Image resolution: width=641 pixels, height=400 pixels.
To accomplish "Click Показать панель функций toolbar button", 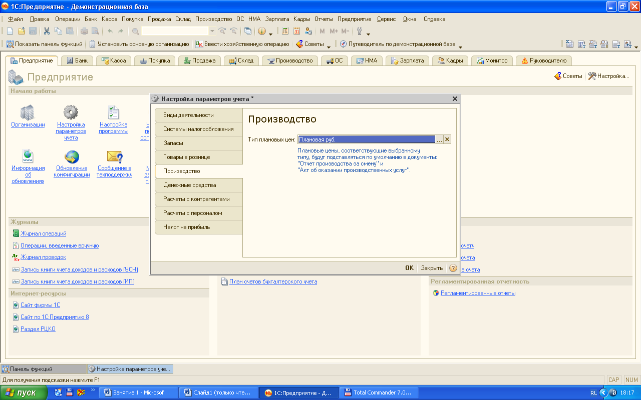I will pyautogui.click(x=44, y=44).
